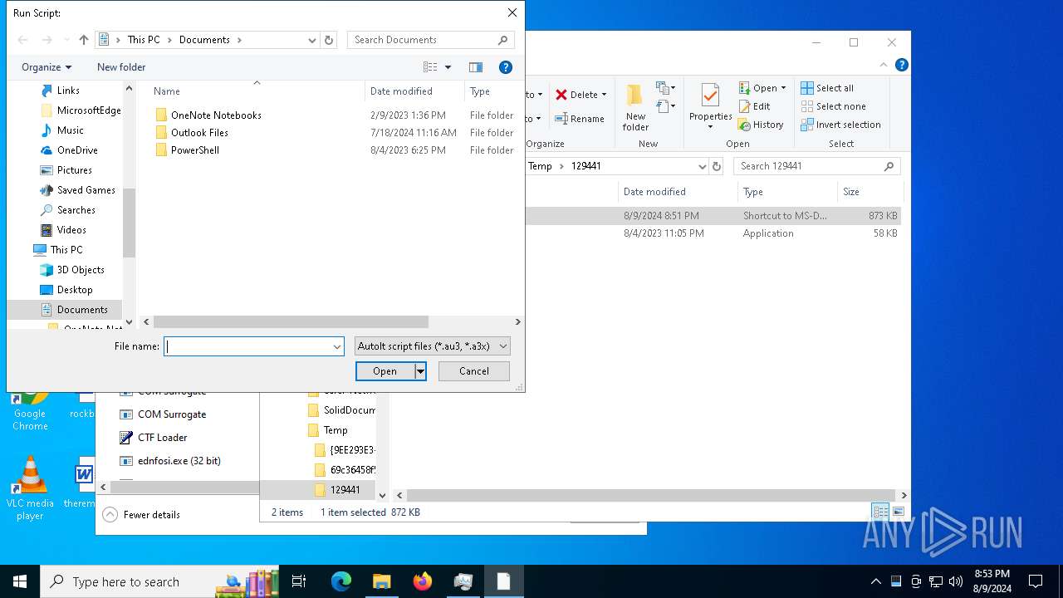Collapse Task Manager with Fewer details
This screenshot has height=598, width=1063.
coord(141,515)
